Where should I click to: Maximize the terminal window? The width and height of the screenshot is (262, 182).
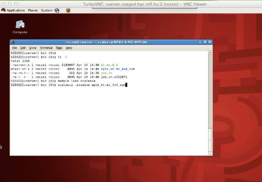[x=205, y=42]
